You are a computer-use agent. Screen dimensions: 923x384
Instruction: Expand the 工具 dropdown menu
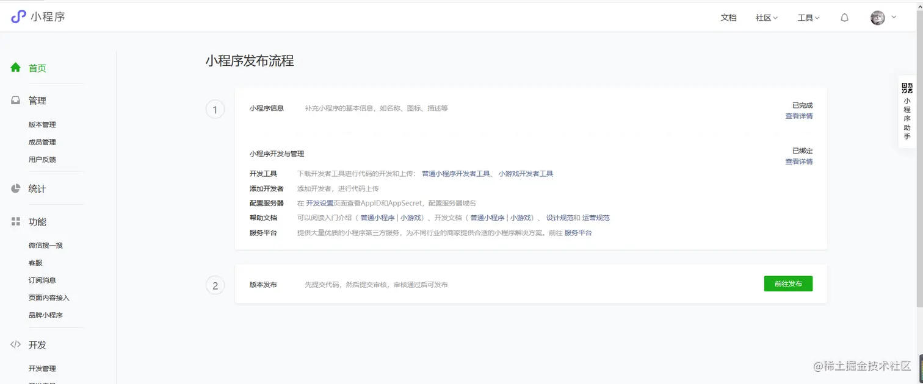808,18
